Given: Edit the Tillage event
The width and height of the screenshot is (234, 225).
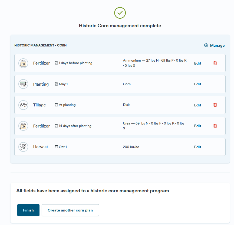Looking at the screenshot, I should (x=197, y=105).
